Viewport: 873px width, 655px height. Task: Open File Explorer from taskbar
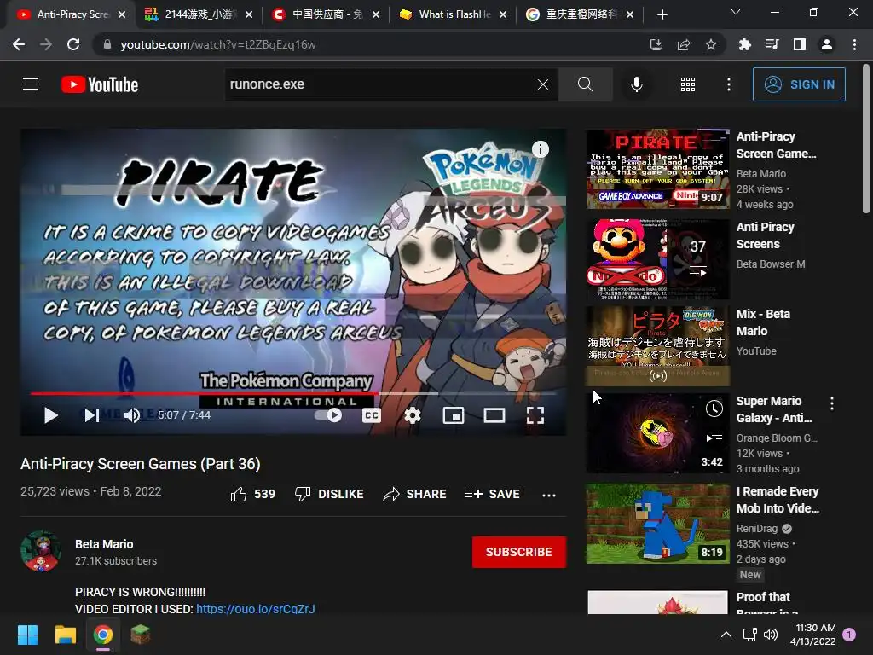(65, 635)
